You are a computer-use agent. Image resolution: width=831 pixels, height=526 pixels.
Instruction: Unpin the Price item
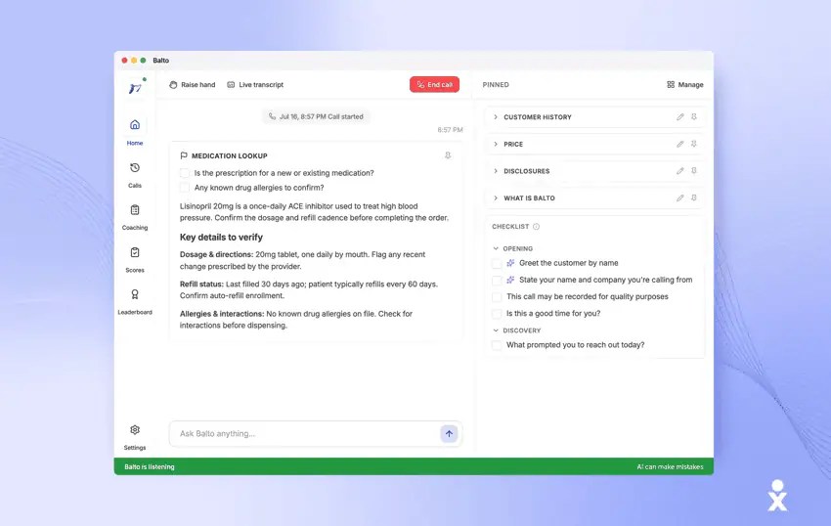pyautogui.click(x=694, y=144)
